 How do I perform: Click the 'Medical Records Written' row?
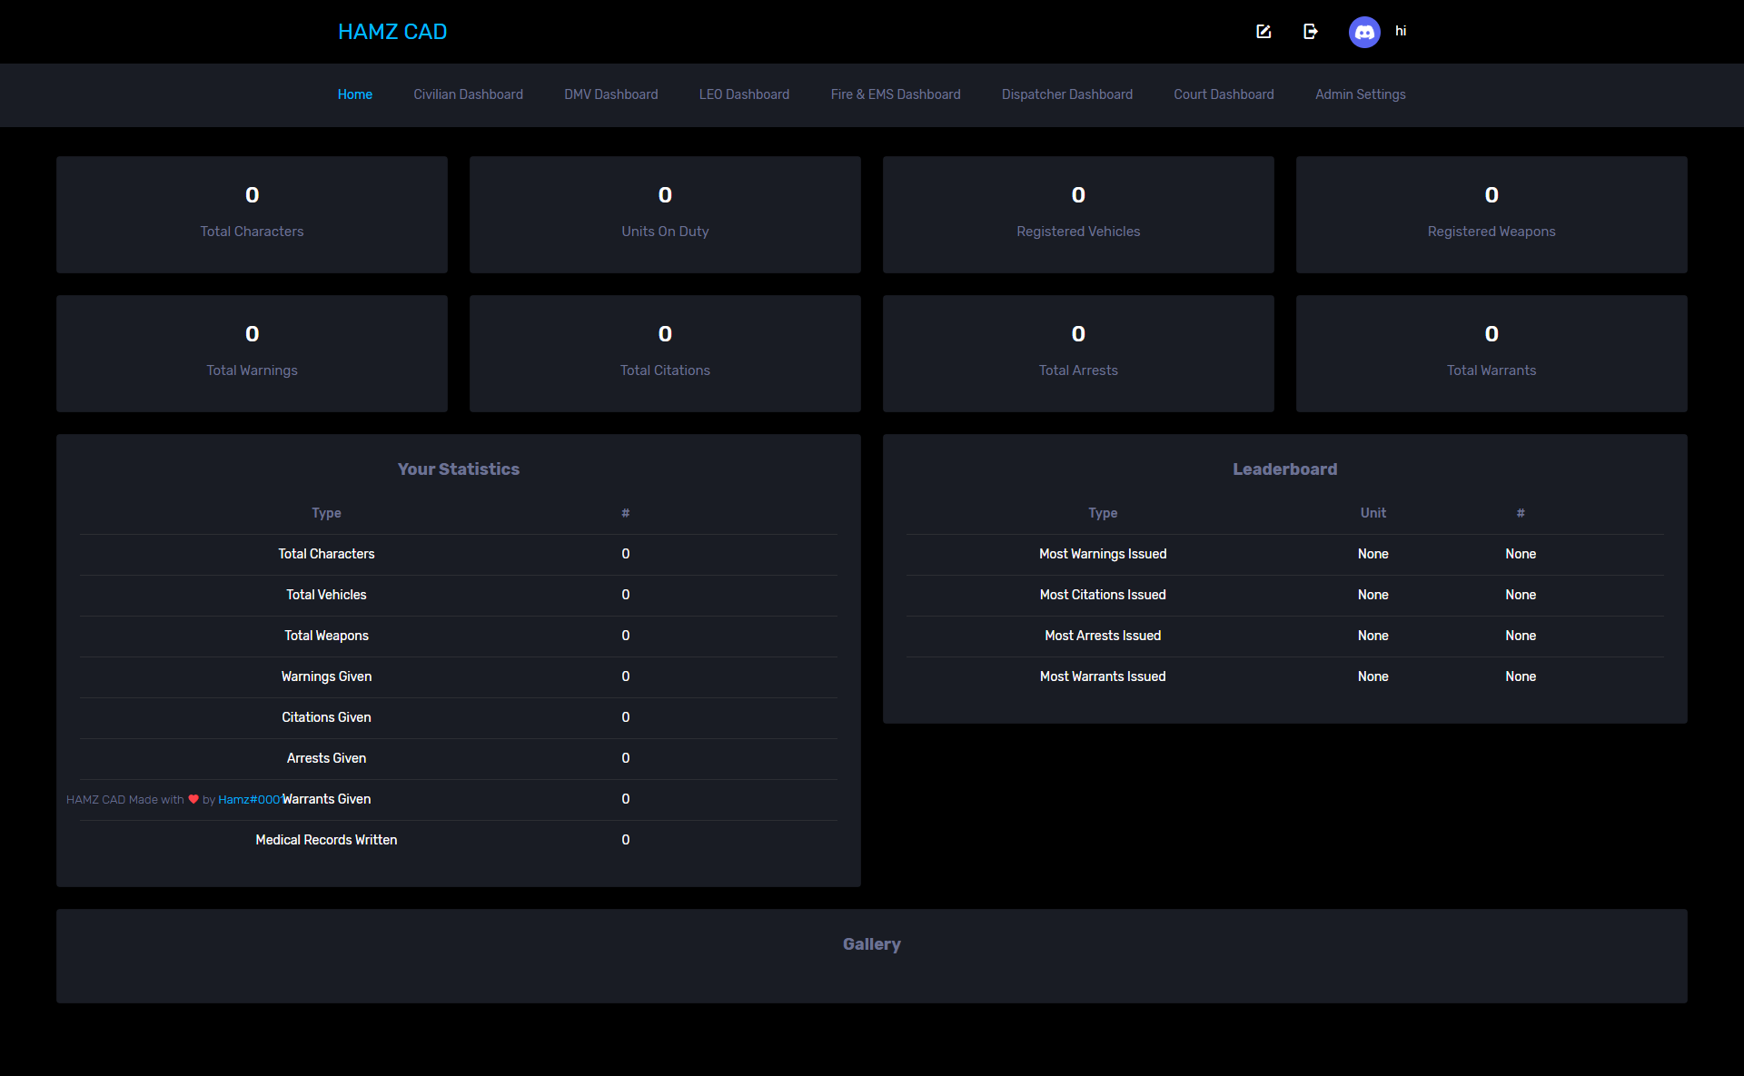tap(459, 840)
